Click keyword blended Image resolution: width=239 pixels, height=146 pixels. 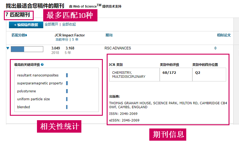(x=24, y=107)
